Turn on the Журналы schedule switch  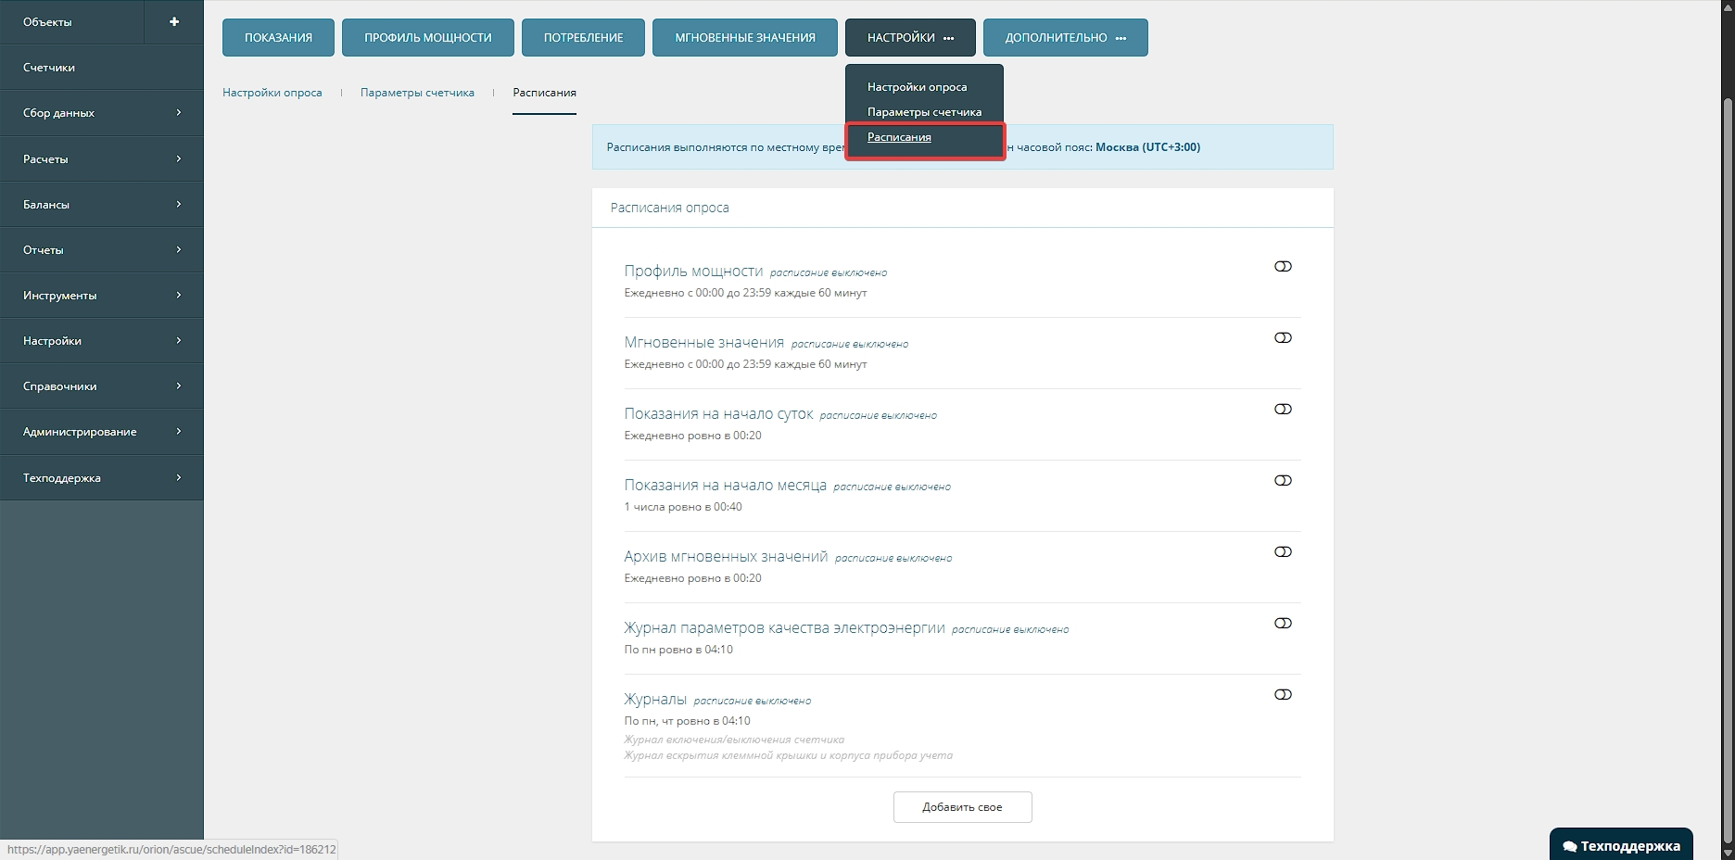pyautogui.click(x=1283, y=695)
